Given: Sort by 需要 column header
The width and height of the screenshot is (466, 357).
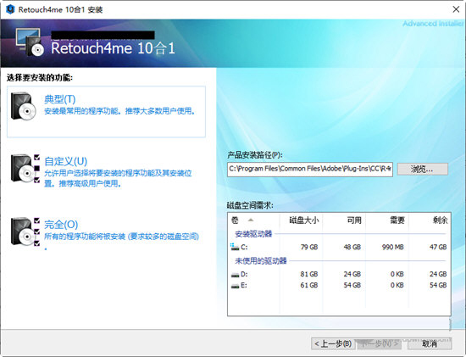Looking at the screenshot, I should [387, 220].
